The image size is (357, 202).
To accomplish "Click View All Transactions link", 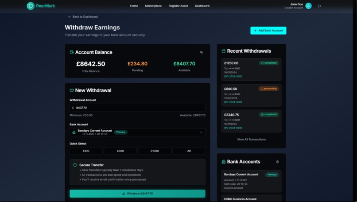I will [x=251, y=140].
